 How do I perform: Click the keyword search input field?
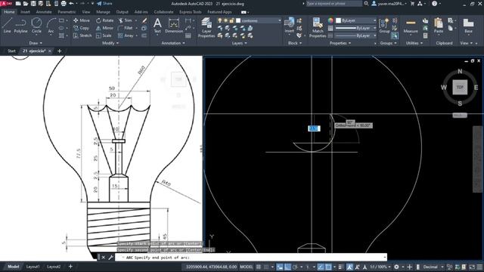(x=334, y=3)
